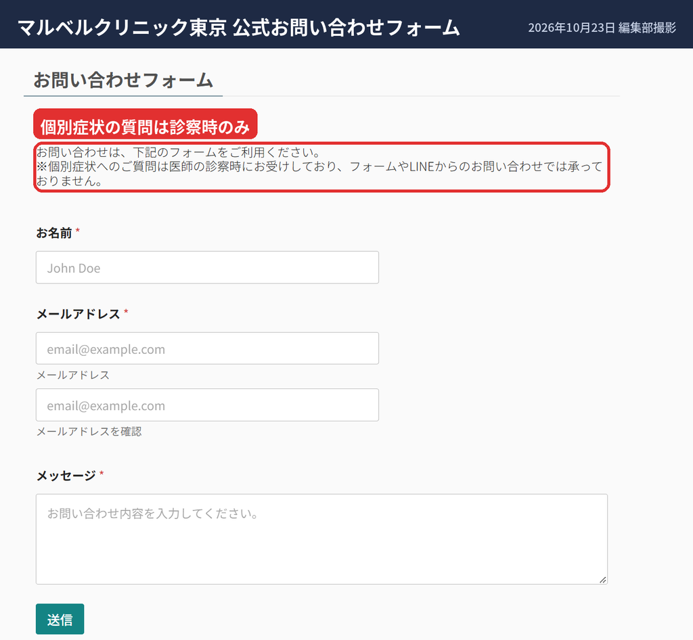Click the textarea resize handle corner
This screenshot has width=693, height=640.
tap(603, 580)
